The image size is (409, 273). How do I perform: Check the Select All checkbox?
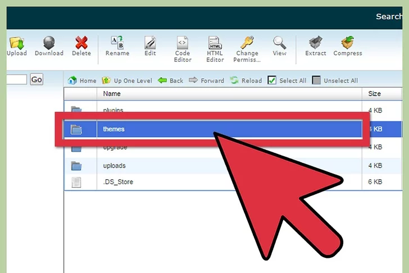pyautogui.click(x=272, y=80)
